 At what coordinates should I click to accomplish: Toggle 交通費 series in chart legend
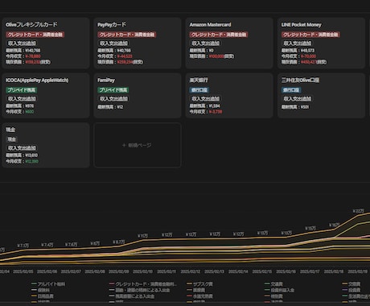point(273,284)
